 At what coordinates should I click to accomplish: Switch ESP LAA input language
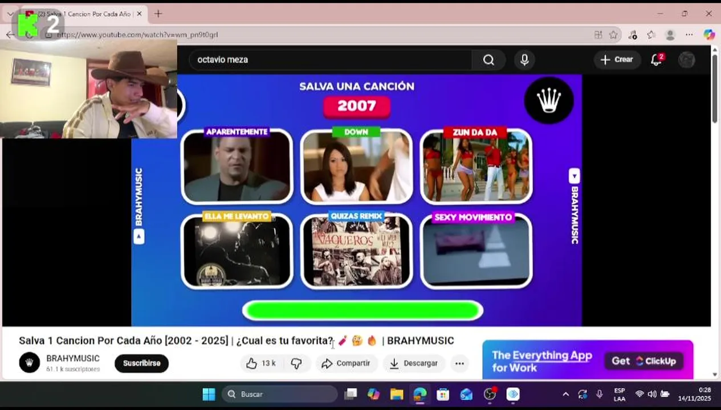[x=620, y=394]
